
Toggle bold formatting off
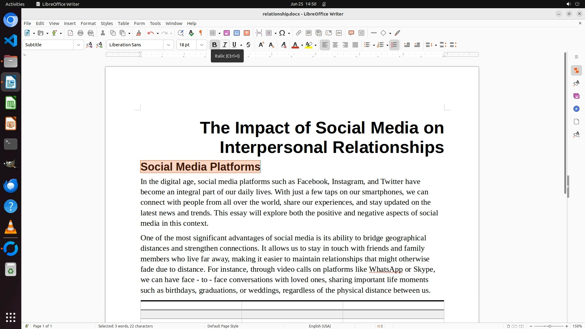[x=214, y=45]
